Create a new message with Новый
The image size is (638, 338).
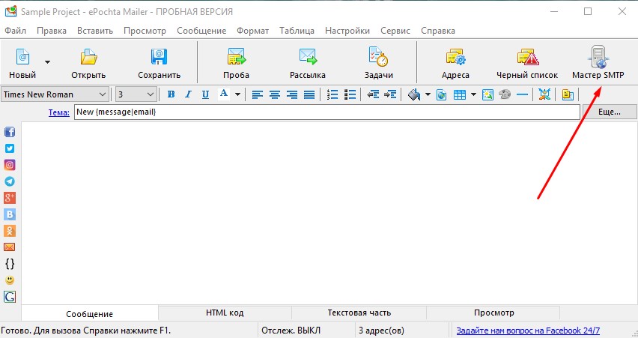coord(22,63)
